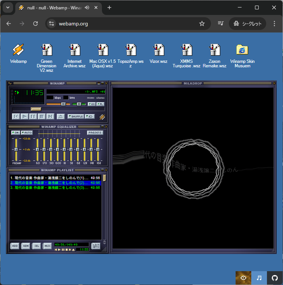Open the playlist ADD menu
Image resolution: width=283 pixels, height=285 pixels.
[x=15, y=246]
